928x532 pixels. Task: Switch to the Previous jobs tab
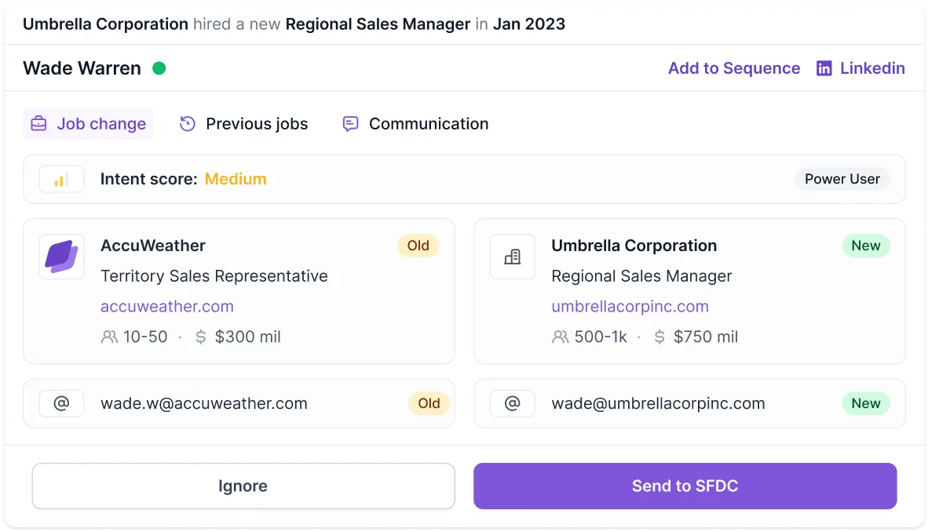coord(244,124)
